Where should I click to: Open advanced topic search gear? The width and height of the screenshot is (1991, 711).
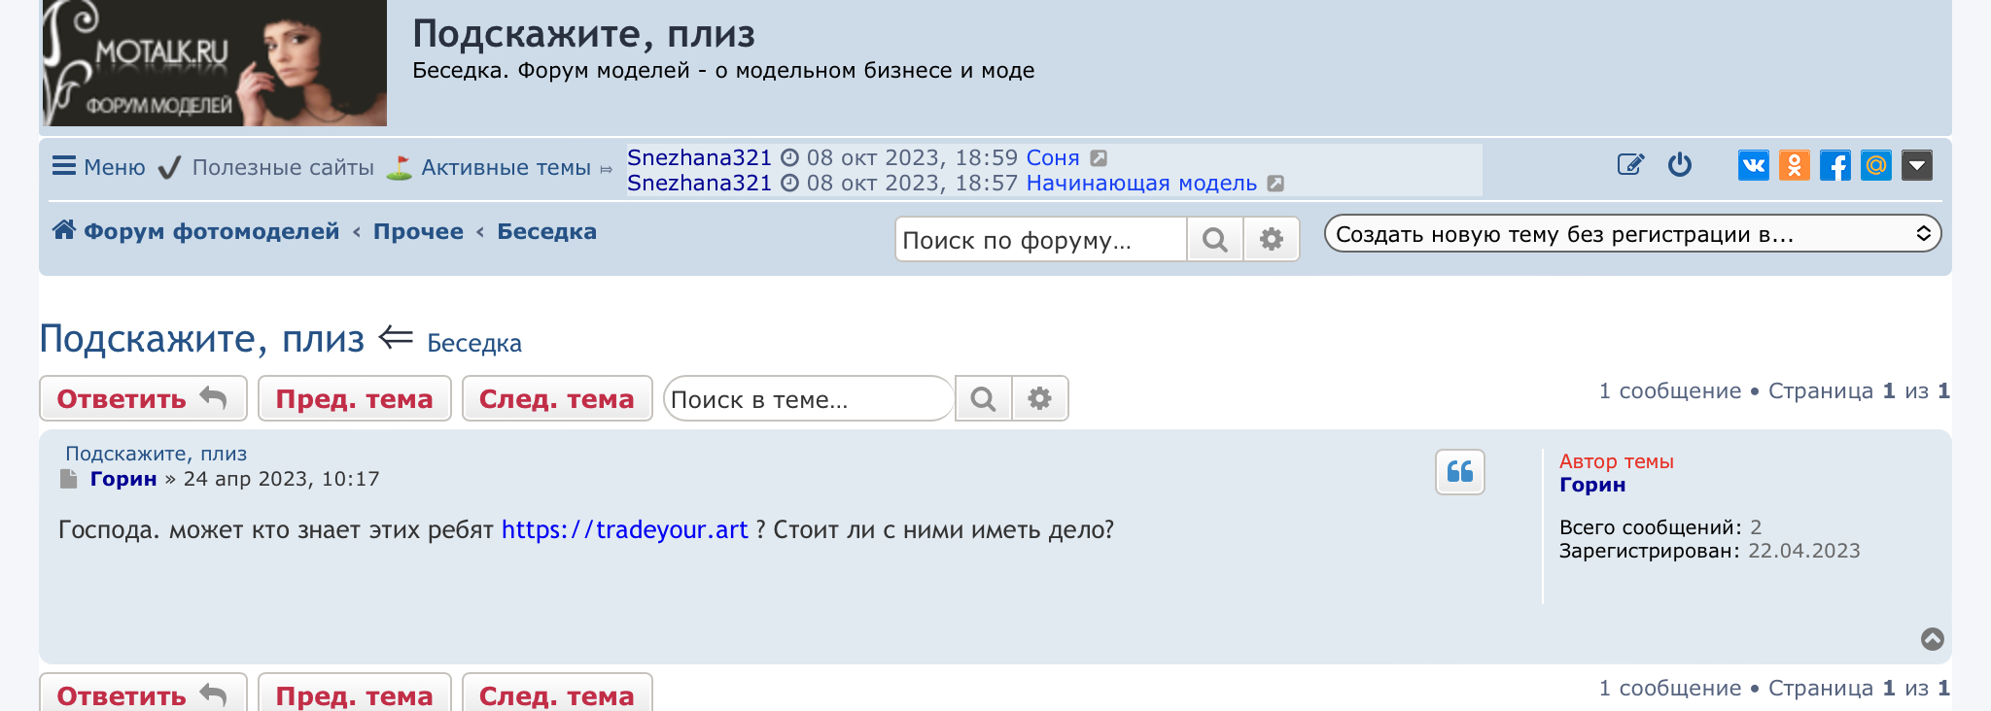click(x=1039, y=399)
